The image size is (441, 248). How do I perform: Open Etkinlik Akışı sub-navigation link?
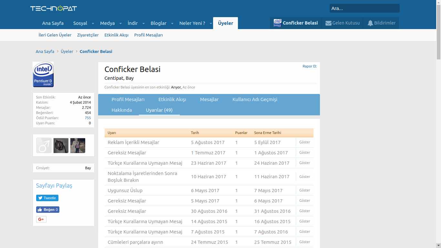(x=117, y=35)
